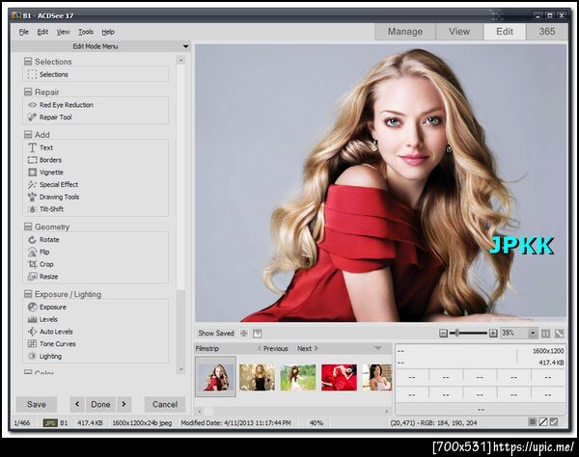Viewport: 579px width, 457px height.
Task: Click the Show Saved button
Action: pos(216,334)
